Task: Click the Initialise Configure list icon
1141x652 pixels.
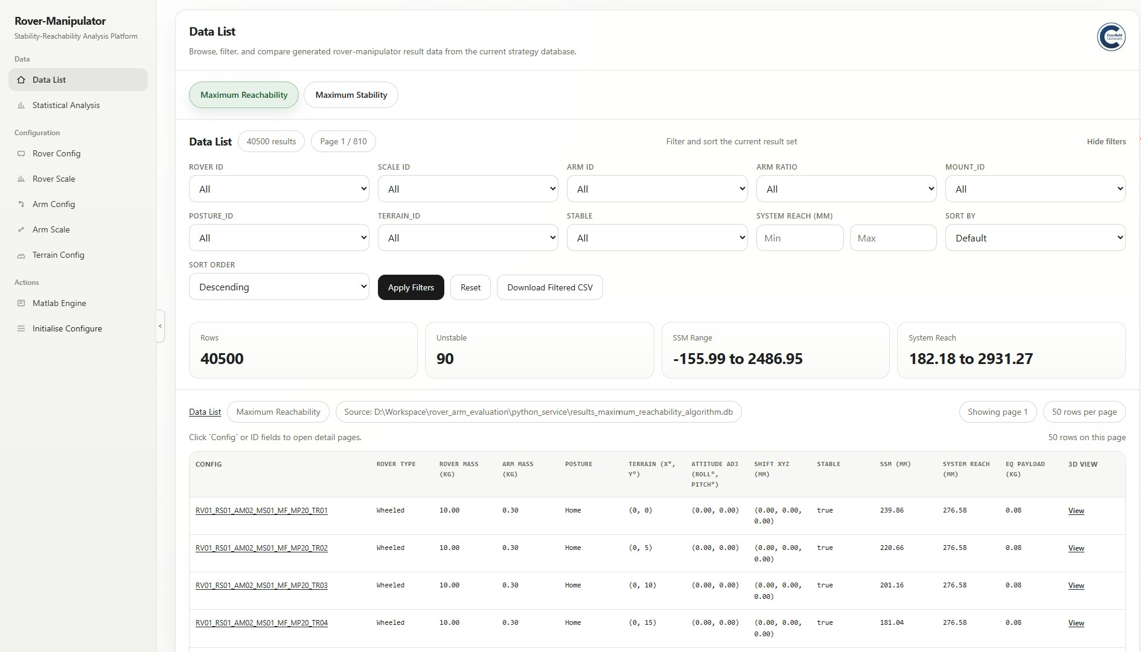Action: click(21, 328)
